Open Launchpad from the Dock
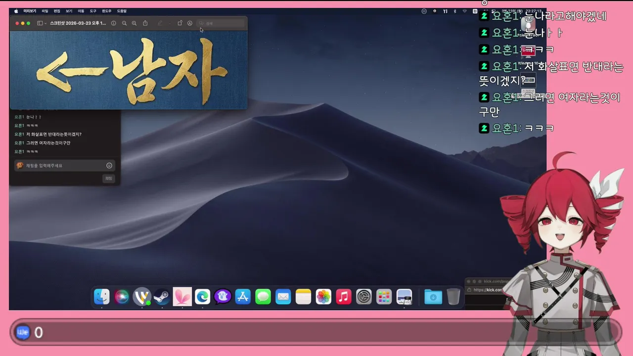Screen dimensions: 633x356 pos(384,297)
